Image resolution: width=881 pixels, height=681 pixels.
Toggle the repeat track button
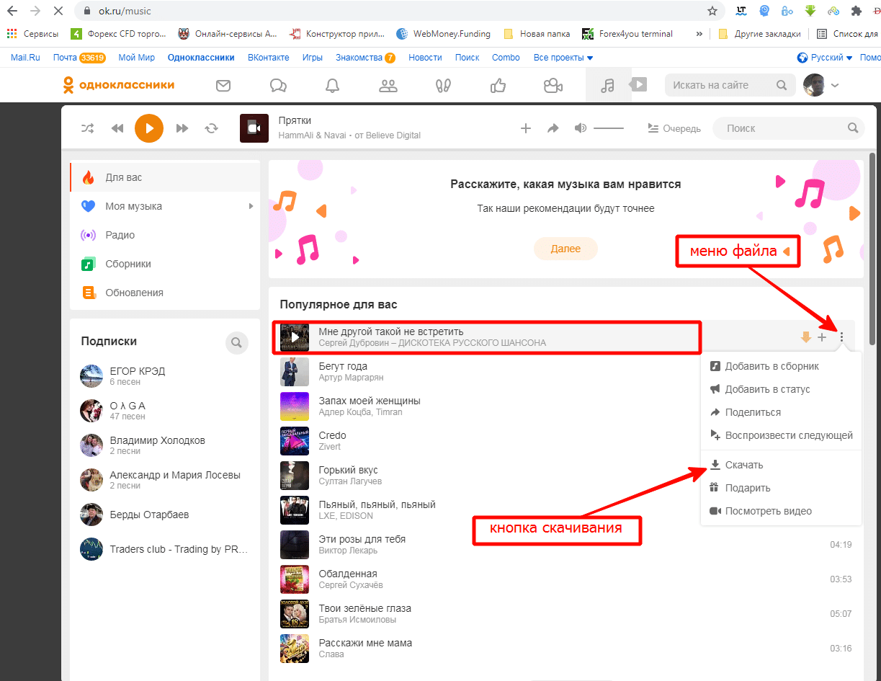click(x=211, y=128)
